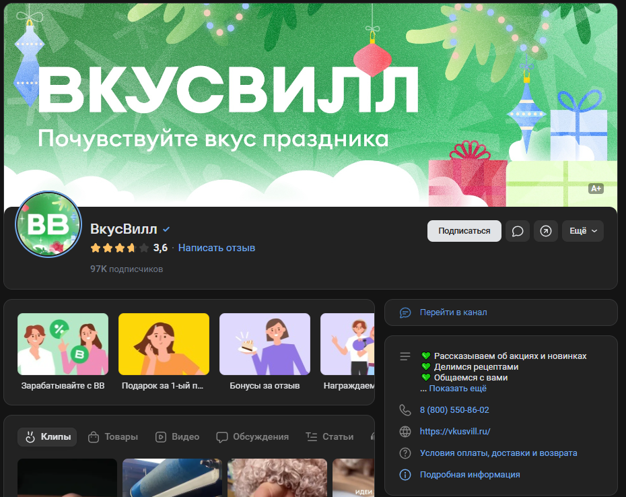Image resolution: width=626 pixels, height=497 pixels.
Task: Switch to the Товары tab
Action: click(x=113, y=436)
